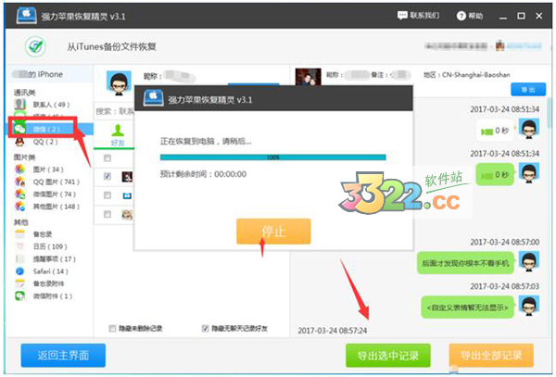
Task: Switch to the 好友 tab
Action: pos(118,134)
